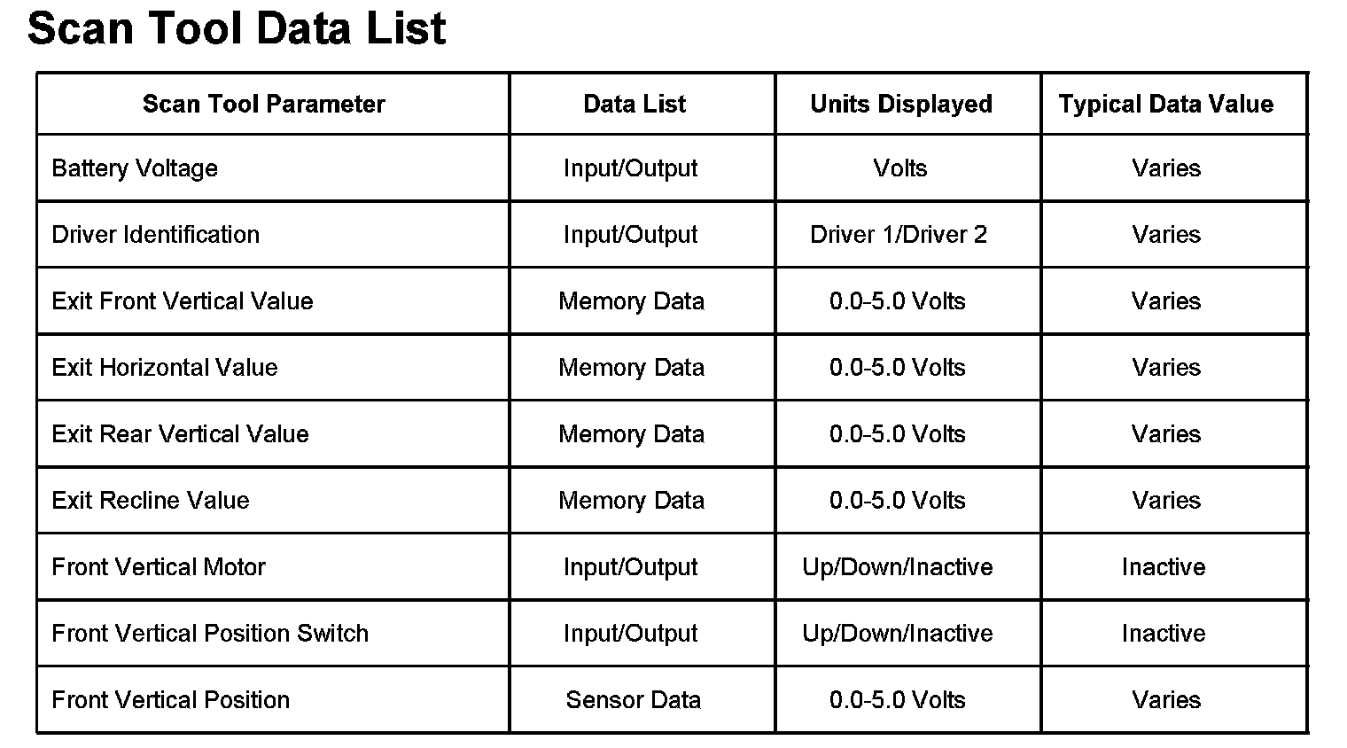Viewport: 1347px width, 748px height.
Task: Click Memory Data cell for Exit Recline Value
Action: click(x=632, y=501)
